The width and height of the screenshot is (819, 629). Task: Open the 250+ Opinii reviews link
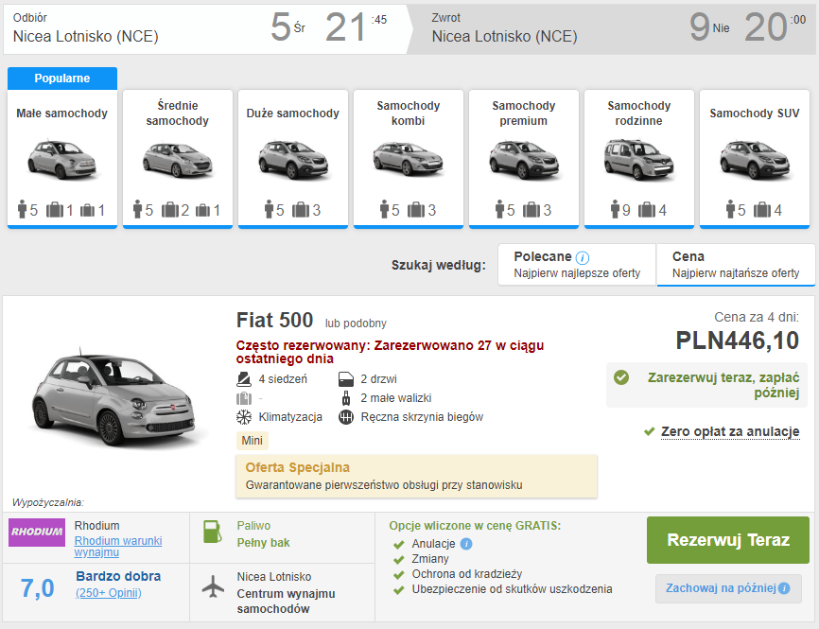109,593
